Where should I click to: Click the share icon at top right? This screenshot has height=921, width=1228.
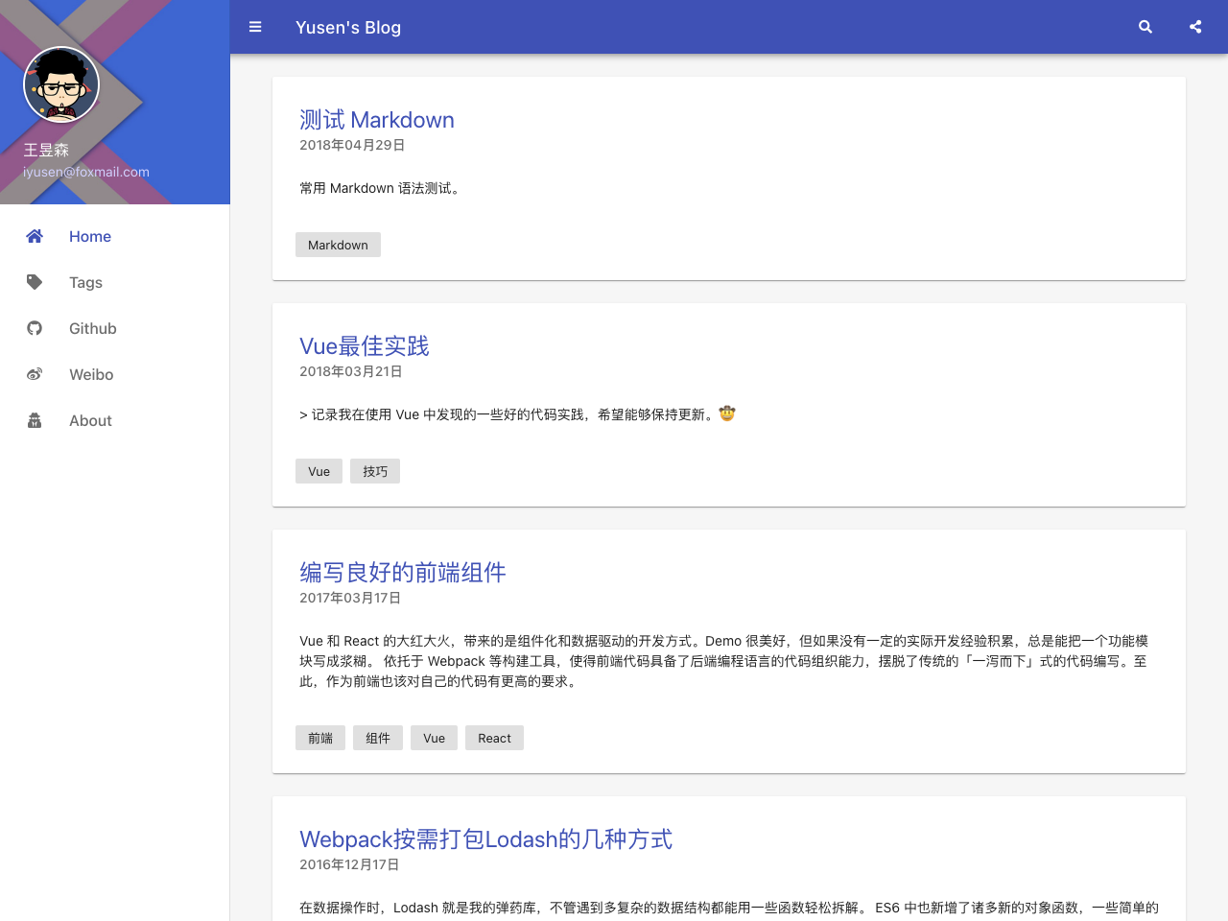point(1195,27)
